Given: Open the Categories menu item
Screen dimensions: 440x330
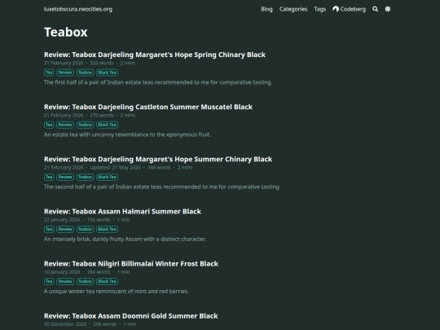Looking at the screenshot, I should point(293,9).
